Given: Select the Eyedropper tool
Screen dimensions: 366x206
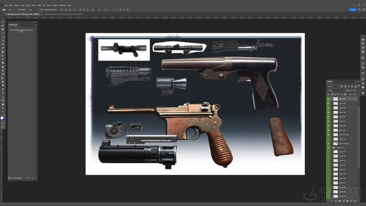Looking at the screenshot, I should point(3,48).
